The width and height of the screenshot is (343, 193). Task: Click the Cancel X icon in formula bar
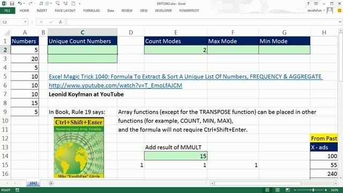[41, 22]
